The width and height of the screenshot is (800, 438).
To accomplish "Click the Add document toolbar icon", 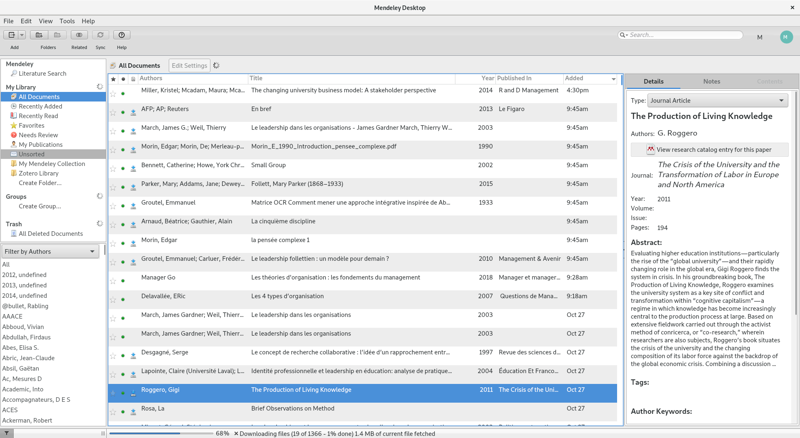I will pos(11,35).
